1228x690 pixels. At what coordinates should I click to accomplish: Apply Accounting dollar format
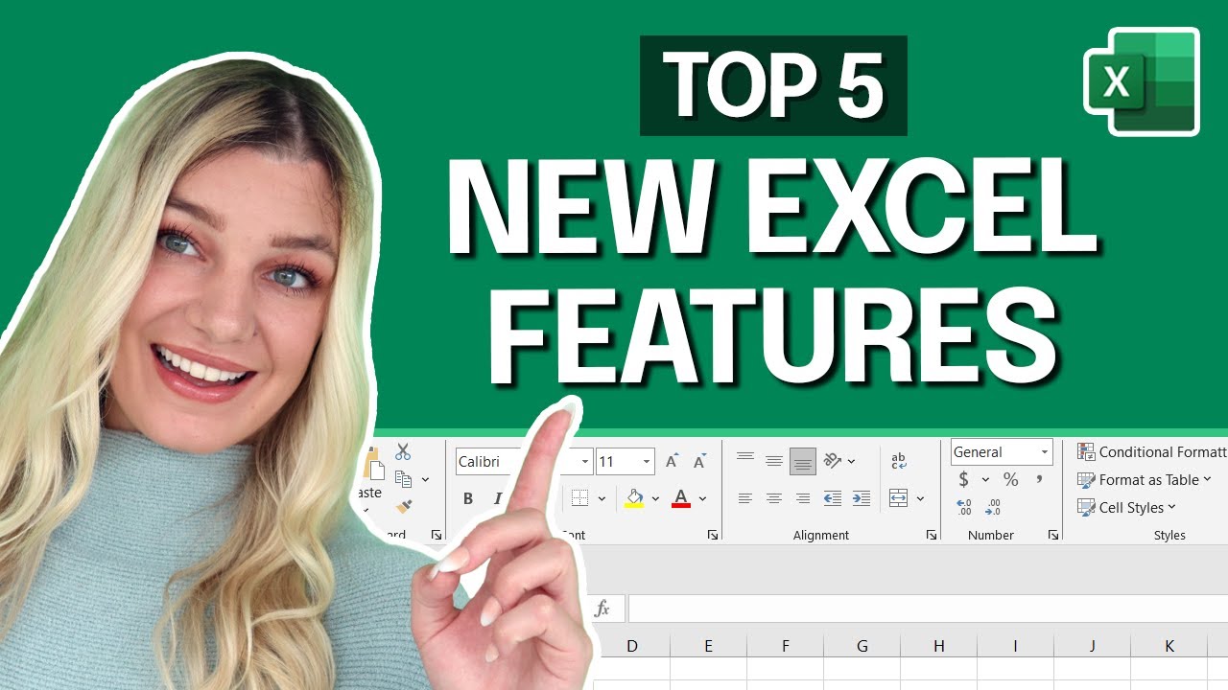pyautogui.click(x=964, y=479)
